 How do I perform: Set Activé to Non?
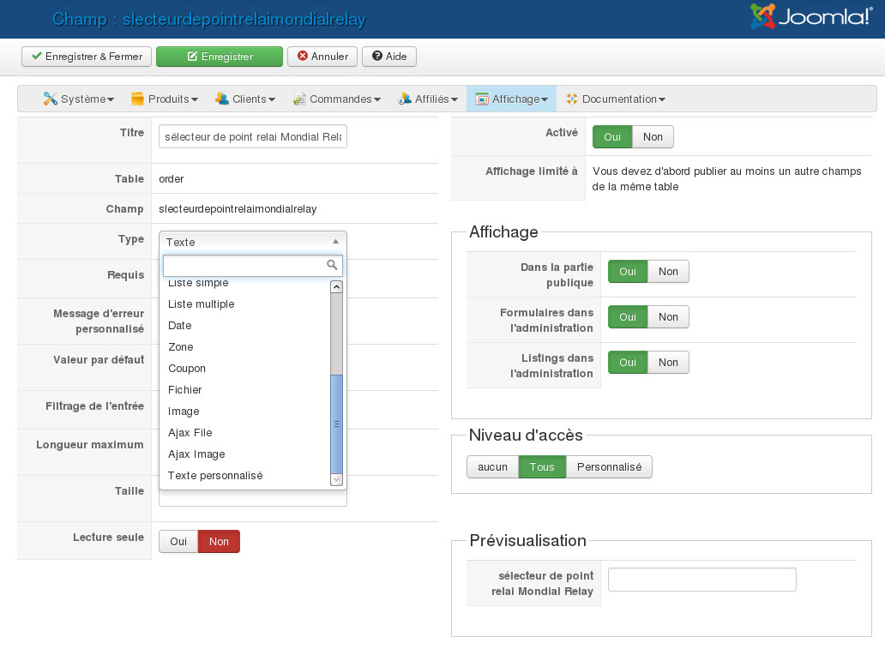[653, 136]
